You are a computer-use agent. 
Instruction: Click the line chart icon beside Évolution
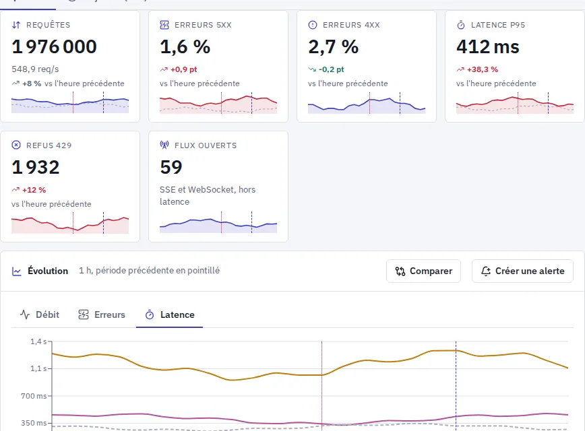(16, 271)
